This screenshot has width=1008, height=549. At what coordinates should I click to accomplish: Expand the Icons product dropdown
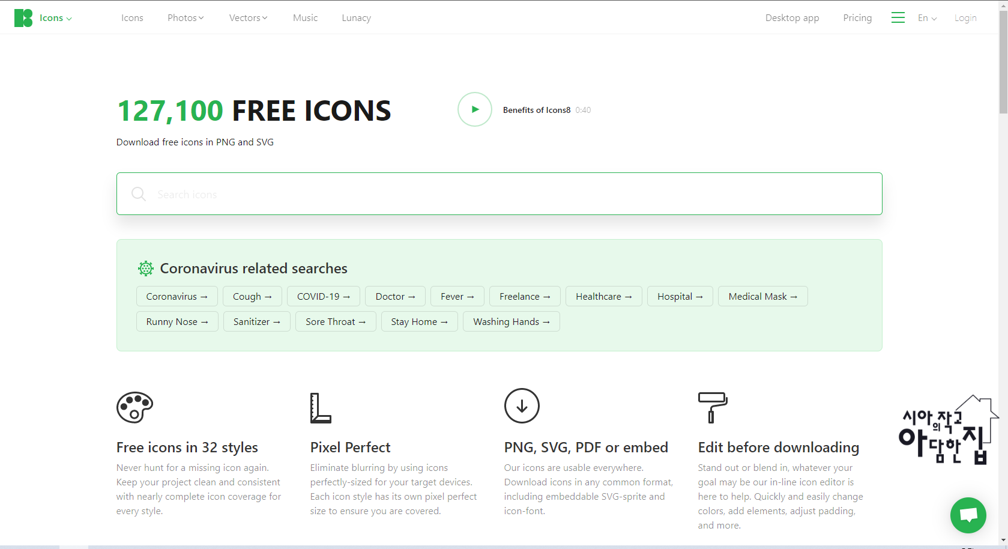point(56,18)
